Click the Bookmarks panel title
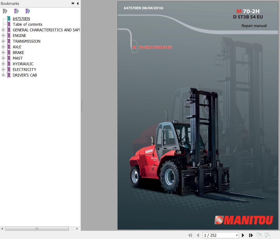Screen dimensions: 280x239 click(x=10, y=3)
